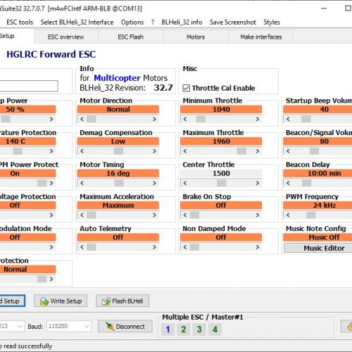Image resolution: width=352 pixels, height=352 pixels.
Task: Click Auto Telemetry right arrow
Action: click(154, 247)
